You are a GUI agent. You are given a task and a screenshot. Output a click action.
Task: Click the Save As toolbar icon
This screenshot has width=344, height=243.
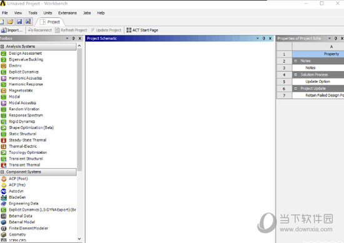(x=28, y=21)
